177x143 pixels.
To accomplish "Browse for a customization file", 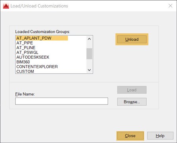I will [132, 102].
